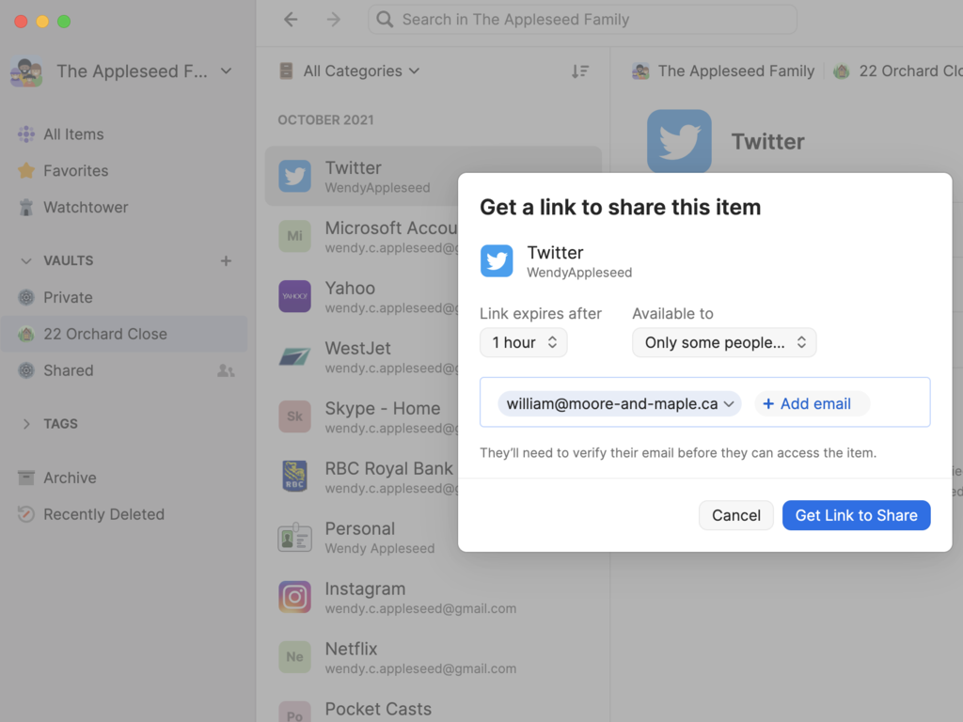Click shared people icon beside Shared vault
This screenshot has height=722, width=963.
[x=226, y=370]
